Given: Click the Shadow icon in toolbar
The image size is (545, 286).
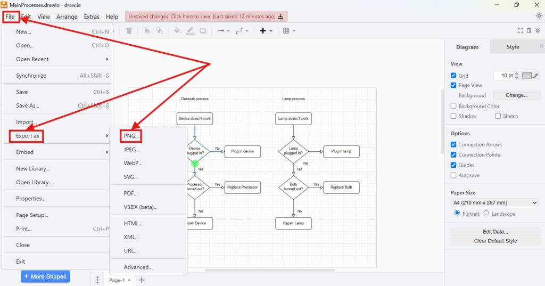Looking at the screenshot, I should (x=203, y=31).
